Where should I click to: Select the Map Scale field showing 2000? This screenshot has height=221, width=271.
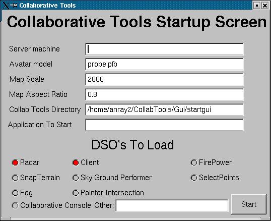[164, 79]
